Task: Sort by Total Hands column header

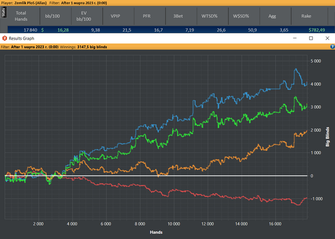Action: [x=21, y=16]
